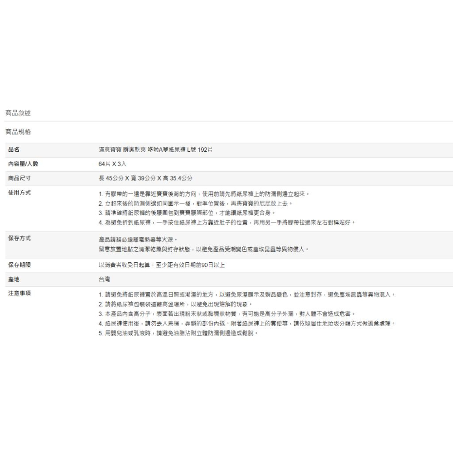Viewport: 453px width, 453px height.
Task: Click the 品名 row label
Action: 14,150
